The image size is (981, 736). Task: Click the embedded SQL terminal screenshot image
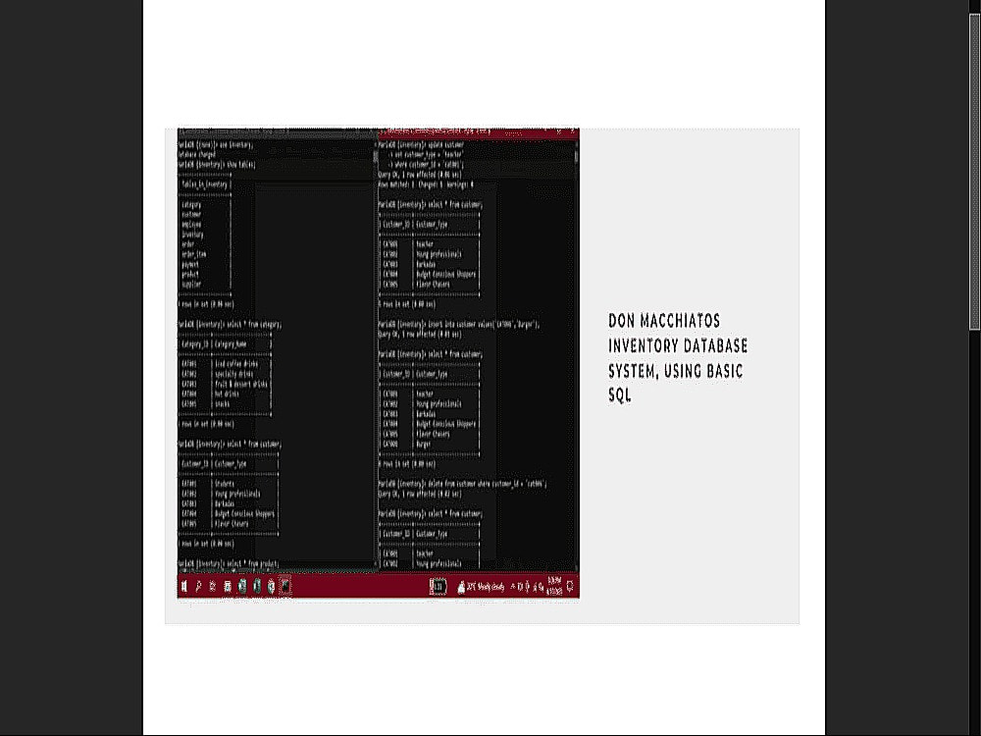[378, 363]
